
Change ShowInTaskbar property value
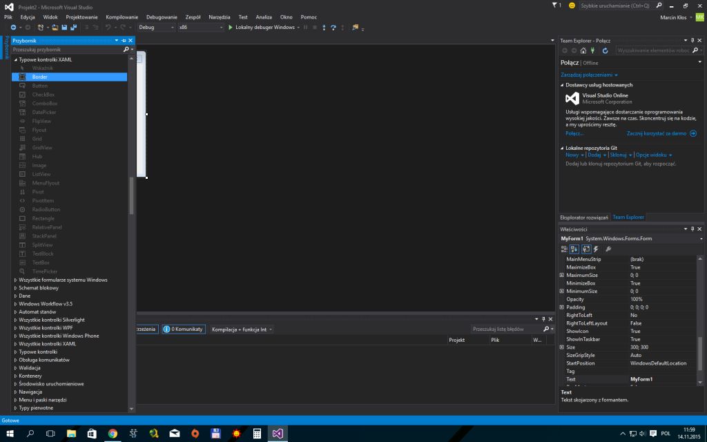coord(649,339)
